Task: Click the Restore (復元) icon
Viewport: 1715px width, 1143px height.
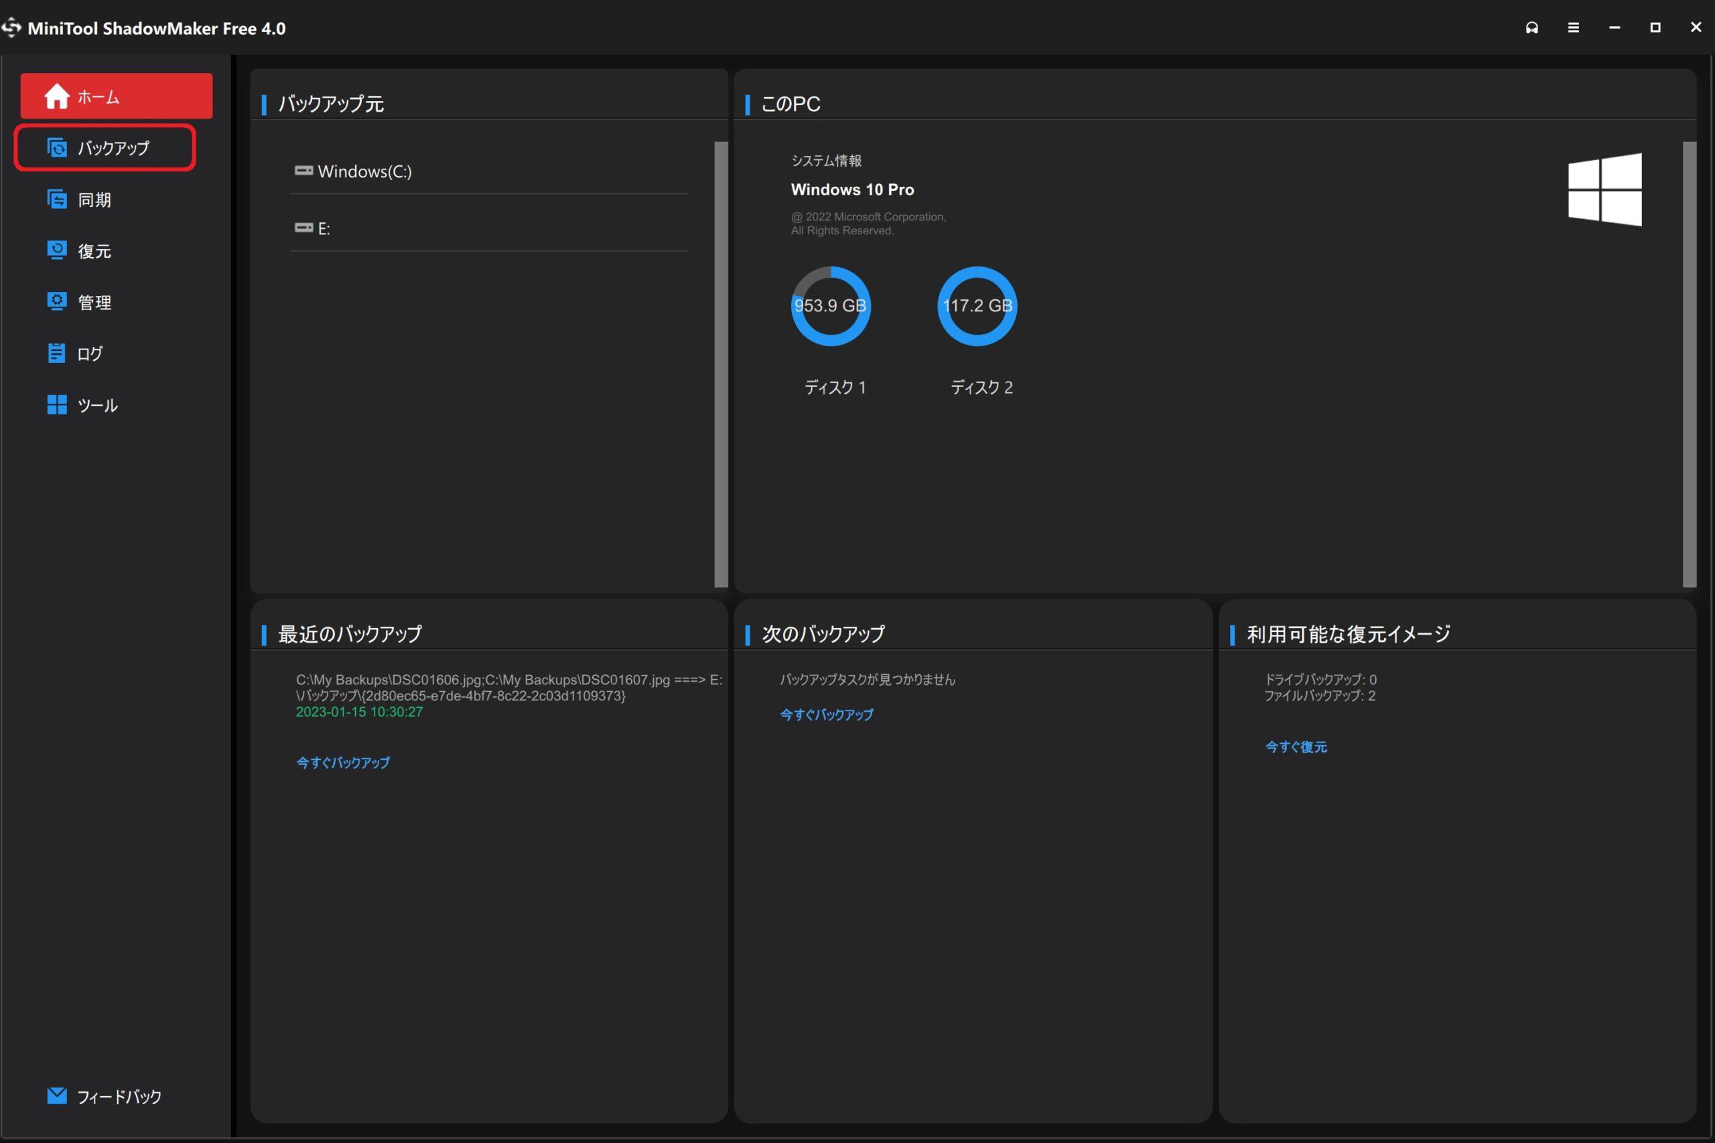Action: pos(57,250)
